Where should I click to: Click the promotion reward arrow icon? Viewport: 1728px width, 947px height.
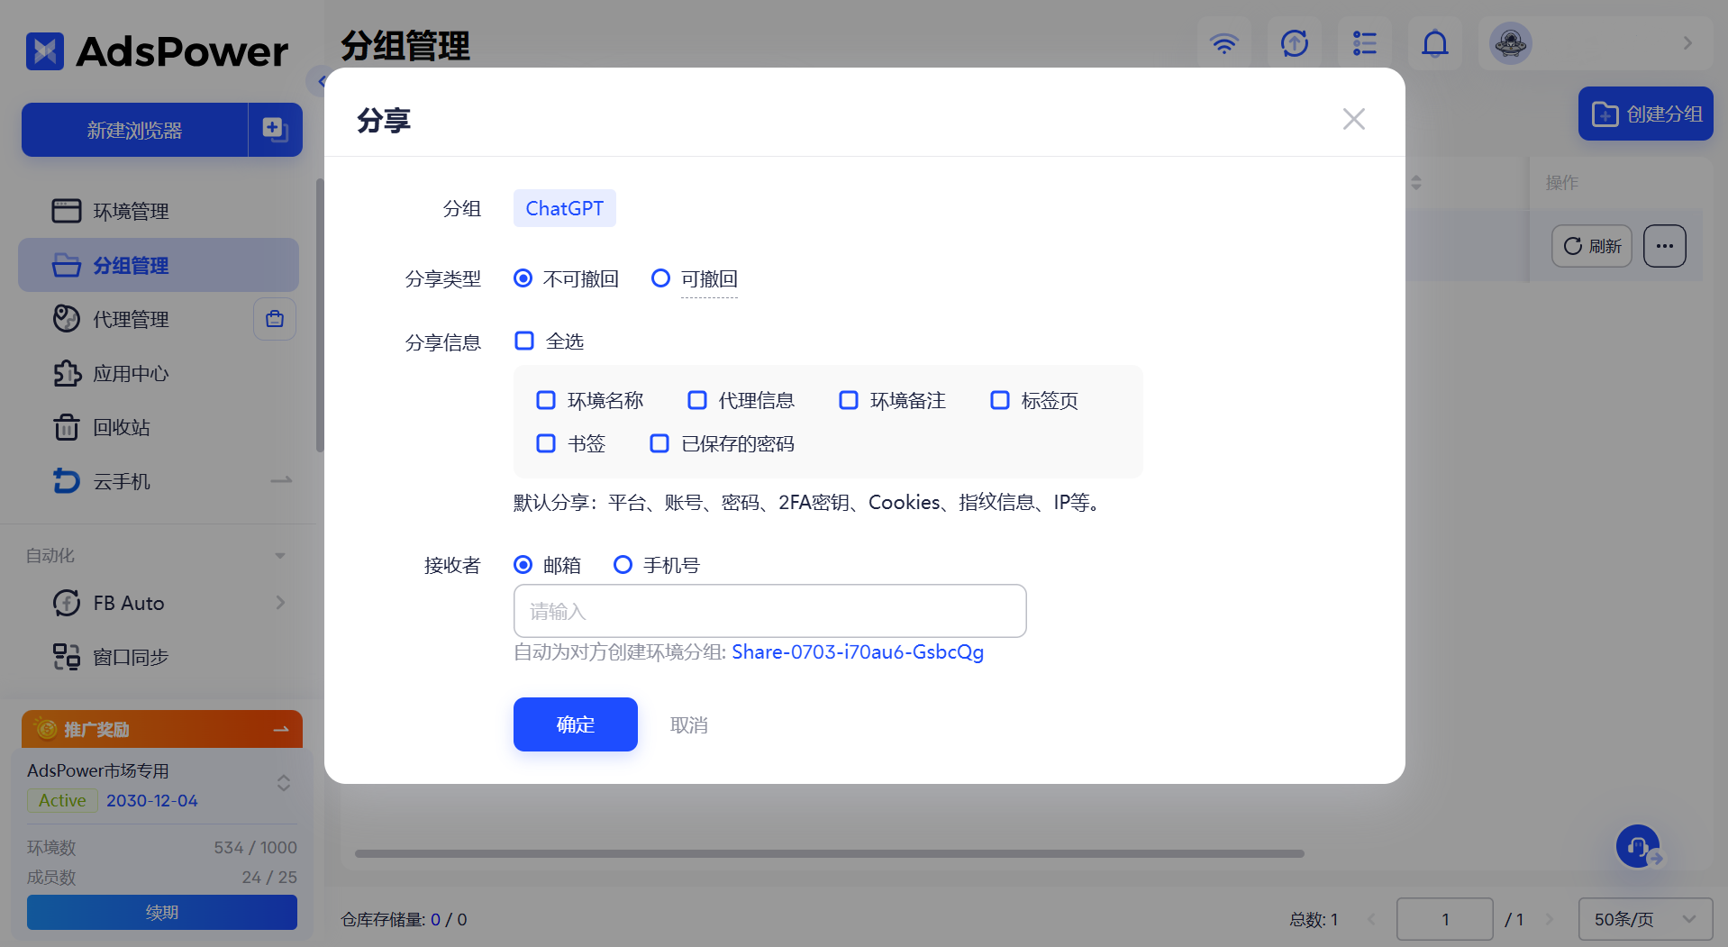[281, 729]
